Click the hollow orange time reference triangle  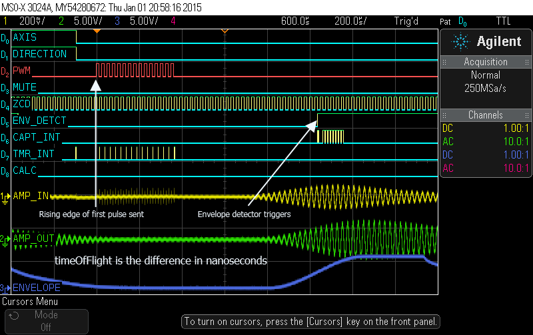[x=225, y=31]
